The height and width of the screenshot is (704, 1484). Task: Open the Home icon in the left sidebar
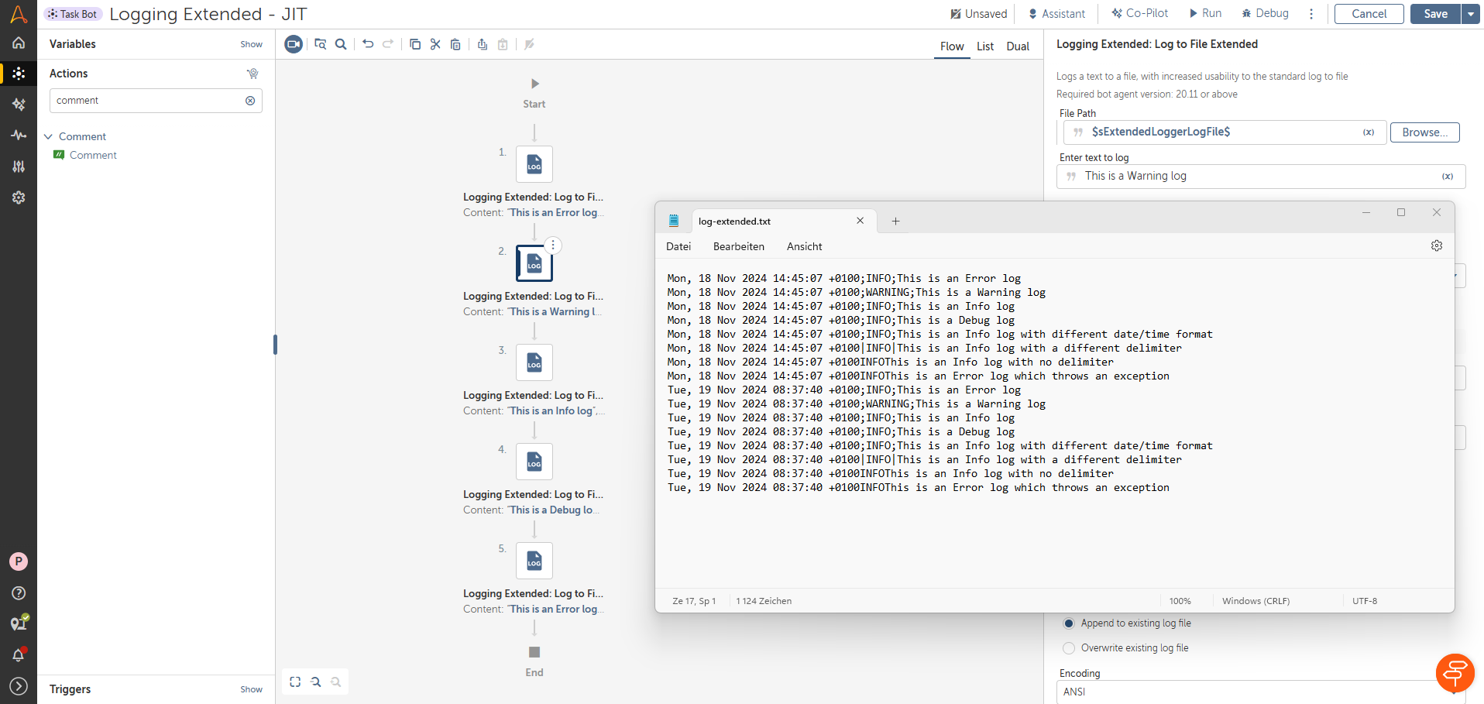coord(19,43)
